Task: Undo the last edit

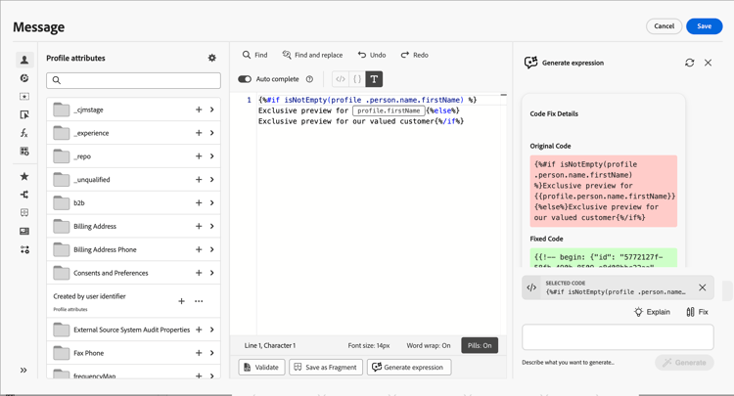Action: pyautogui.click(x=372, y=55)
